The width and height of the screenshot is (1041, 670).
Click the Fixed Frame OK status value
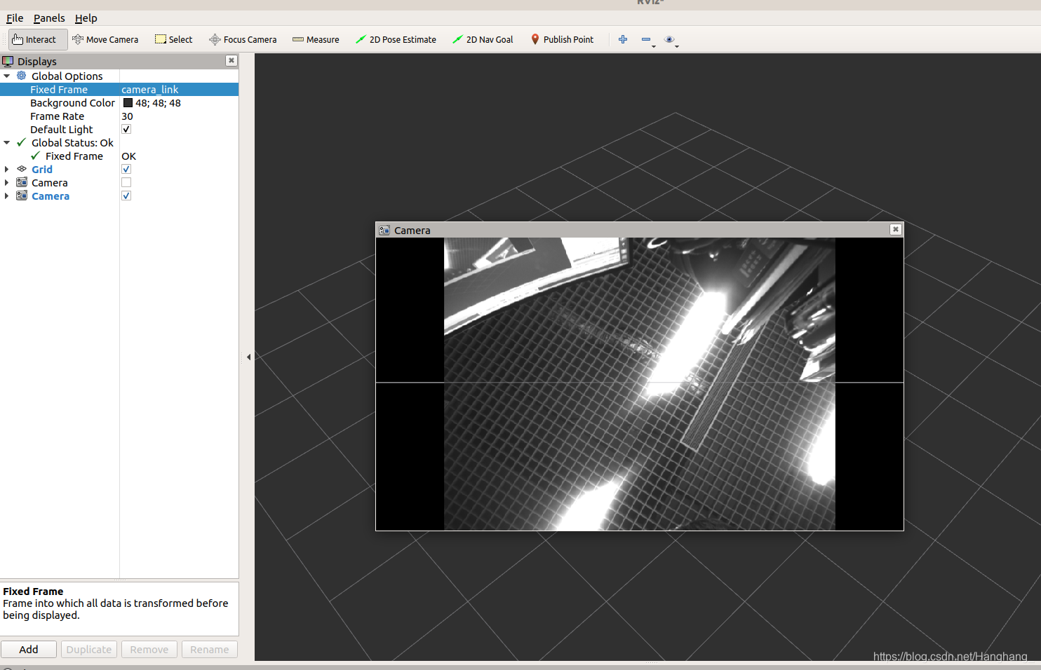(128, 156)
